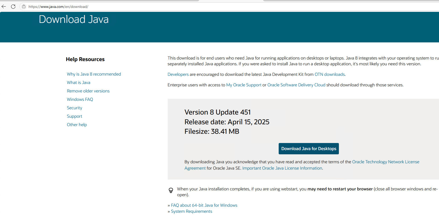Screen dimensions: 439x217
Task: View site information lock icon
Action: click(24, 7)
